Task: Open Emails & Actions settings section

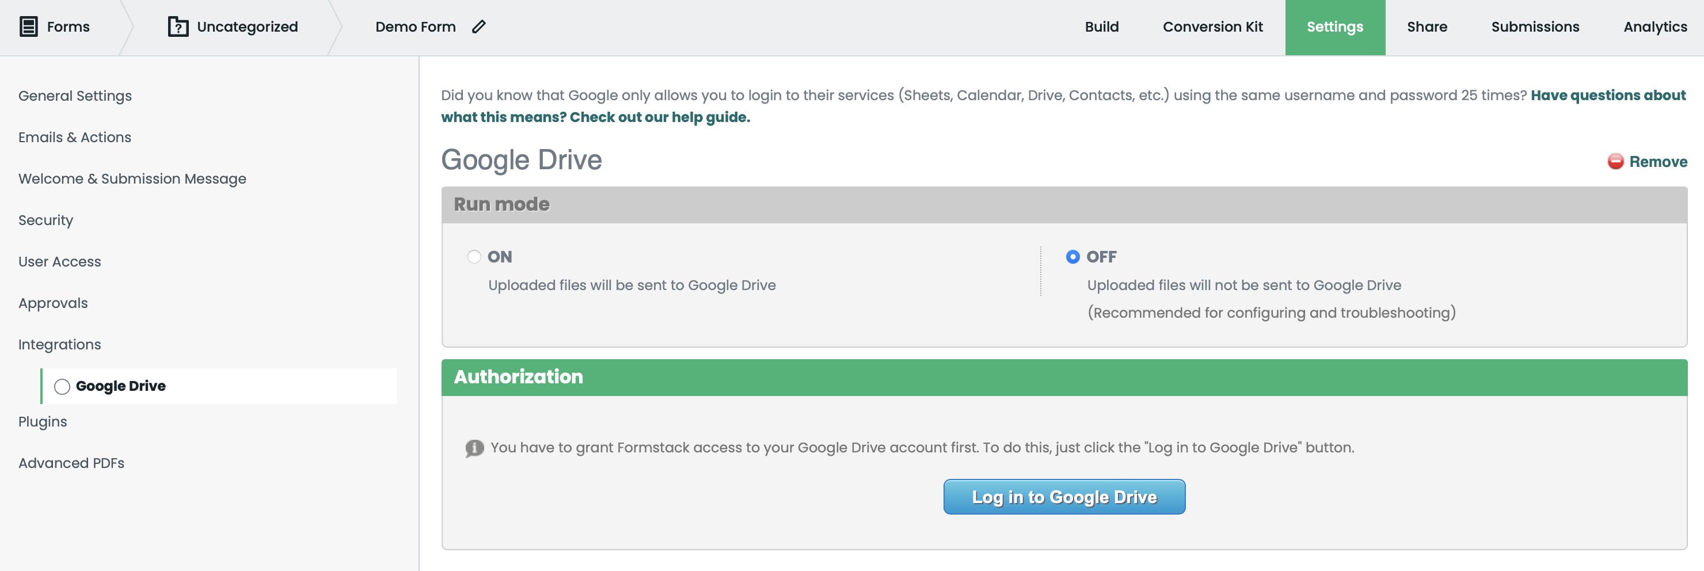Action: 75,137
